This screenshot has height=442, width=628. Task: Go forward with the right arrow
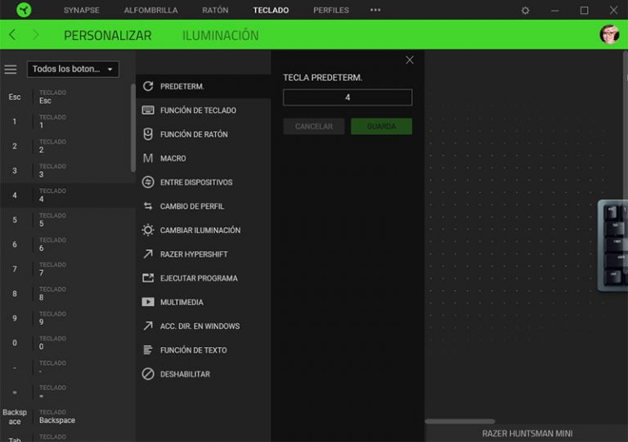click(36, 35)
